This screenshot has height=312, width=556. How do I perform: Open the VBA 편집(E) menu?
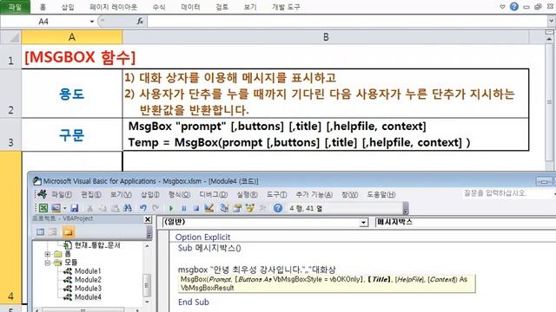(x=91, y=194)
